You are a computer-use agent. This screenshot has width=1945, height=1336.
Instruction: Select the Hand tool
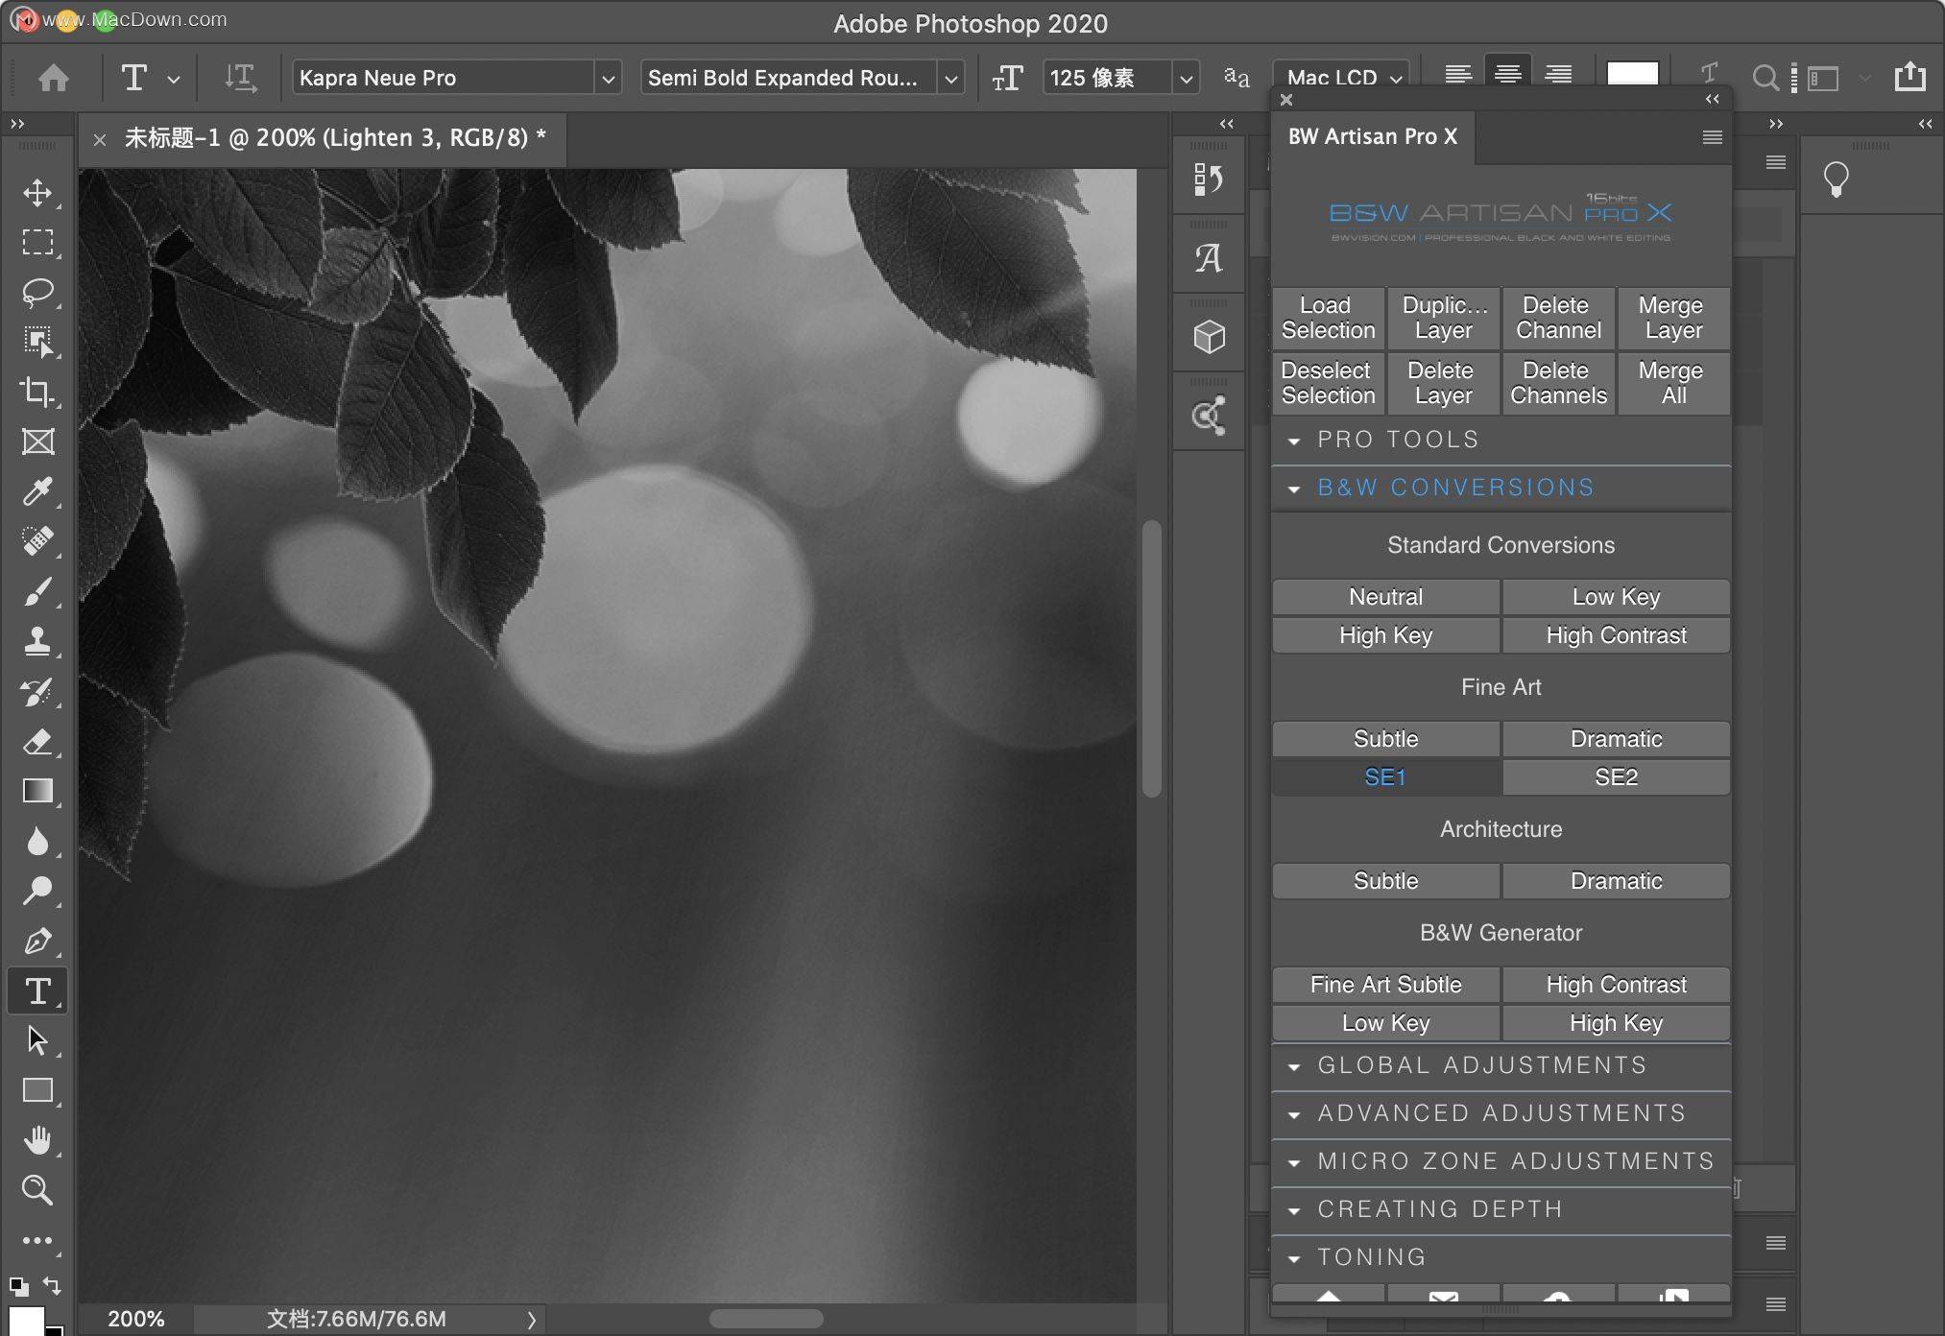click(37, 1140)
